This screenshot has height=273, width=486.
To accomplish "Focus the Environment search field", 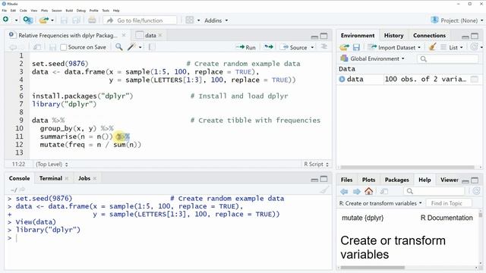I will [x=447, y=59].
